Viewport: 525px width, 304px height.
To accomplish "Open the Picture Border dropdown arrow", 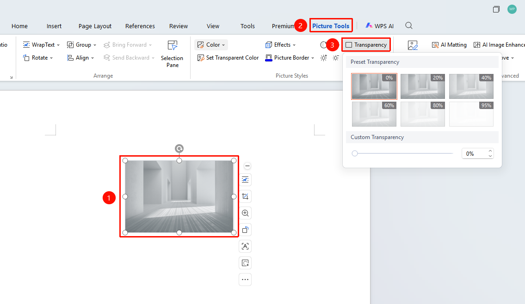I will pos(313,58).
